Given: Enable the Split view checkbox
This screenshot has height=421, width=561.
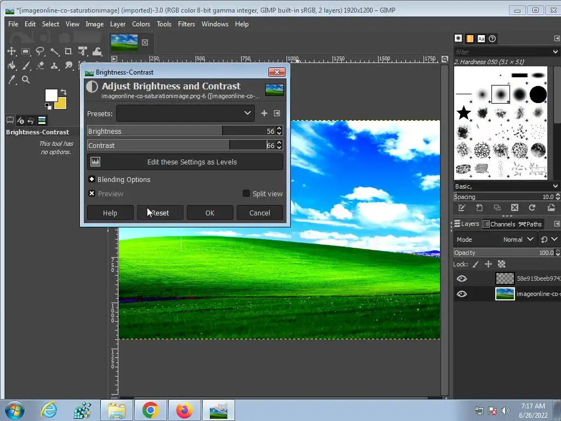Looking at the screenshot, I should tap(246, 194).
